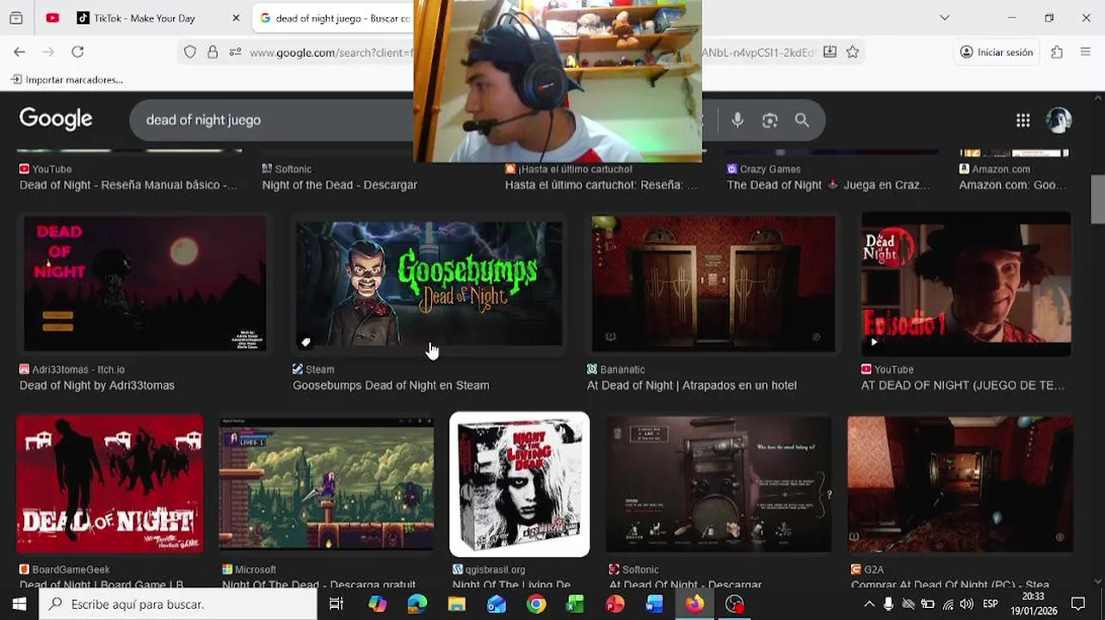Open the Firefox extensions icon
The height and width of the screenshot is (620, 1105).
pyautogui.click(x=1057, y=53)
